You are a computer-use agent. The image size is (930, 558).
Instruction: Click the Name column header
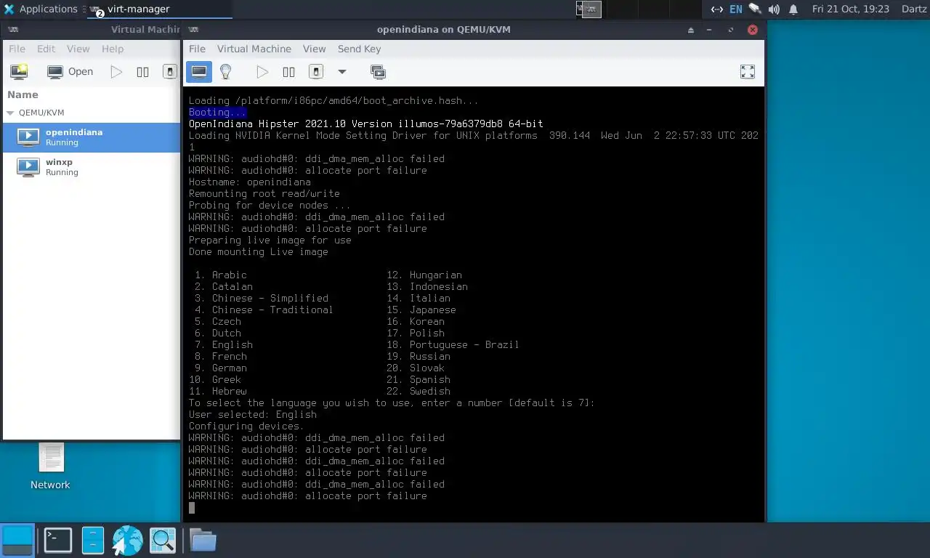pyautogui.click(x=23, y=94)
